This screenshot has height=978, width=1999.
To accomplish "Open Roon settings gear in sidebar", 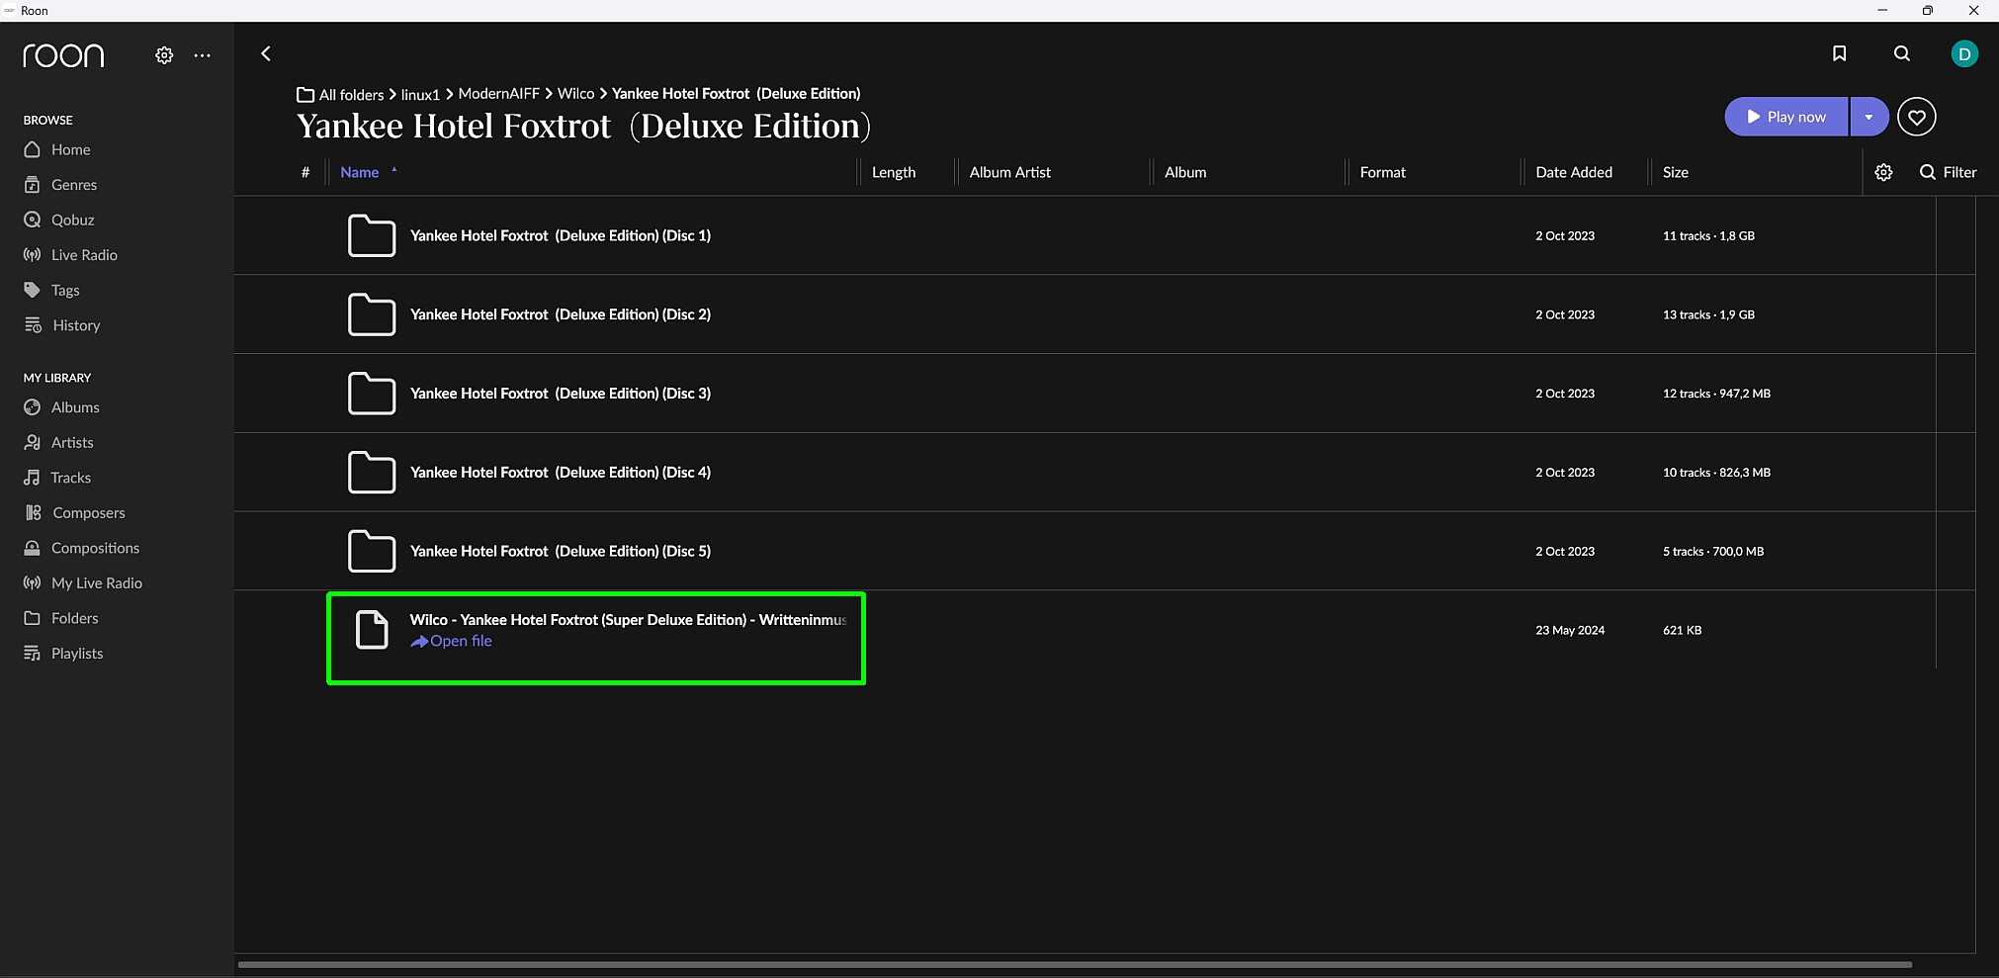I will [164, 55].
